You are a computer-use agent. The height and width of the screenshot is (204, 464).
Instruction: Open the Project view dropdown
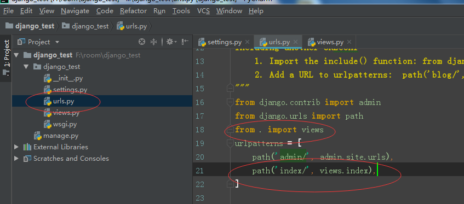point(57,42)
